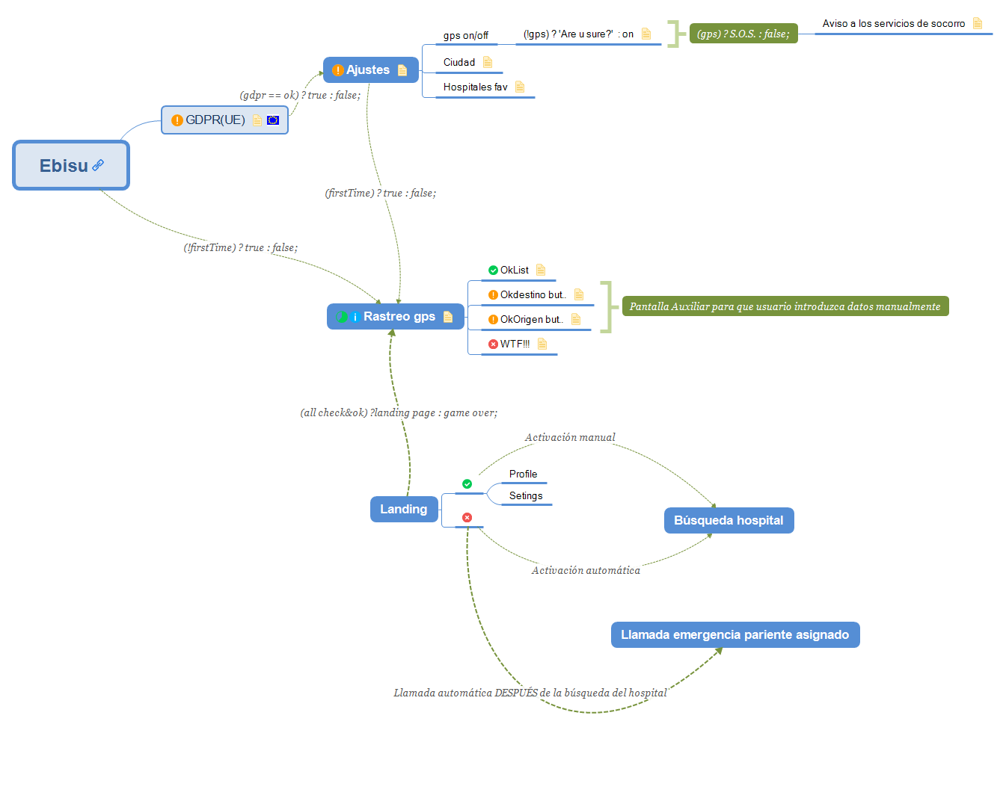Click the "(all check&ok) ?landing page : game over;" label

pyautogui.click(x=399, y=413)
